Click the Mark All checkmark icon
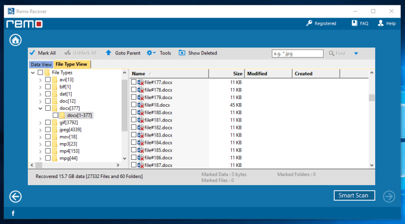Screen dimensions: 405x224 point(32,53)
